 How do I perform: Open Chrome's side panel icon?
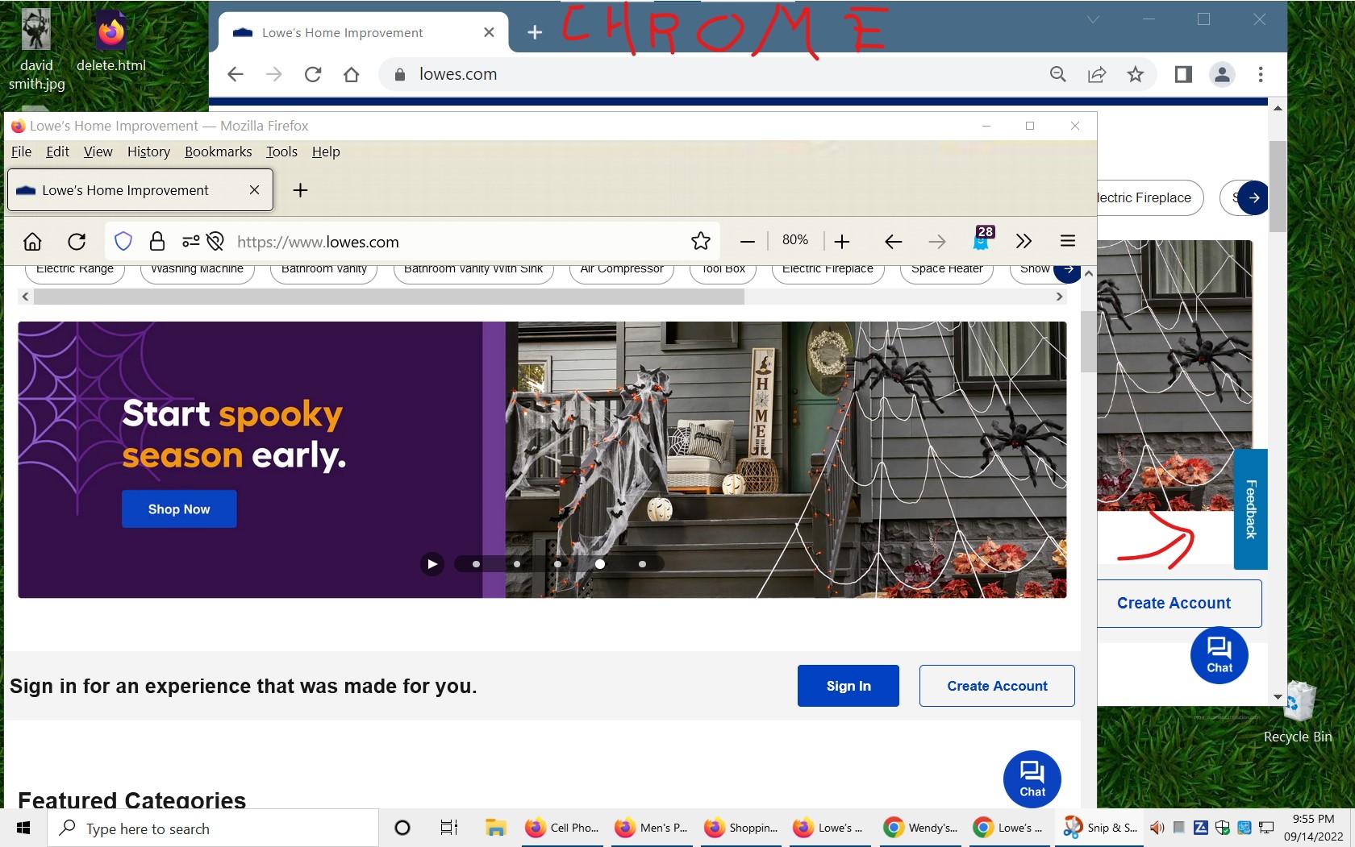coord(1182,74)
